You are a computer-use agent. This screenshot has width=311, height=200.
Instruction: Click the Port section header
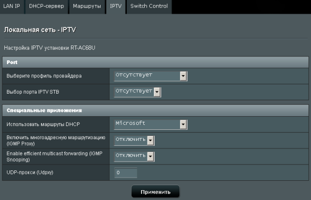point(155,62)
